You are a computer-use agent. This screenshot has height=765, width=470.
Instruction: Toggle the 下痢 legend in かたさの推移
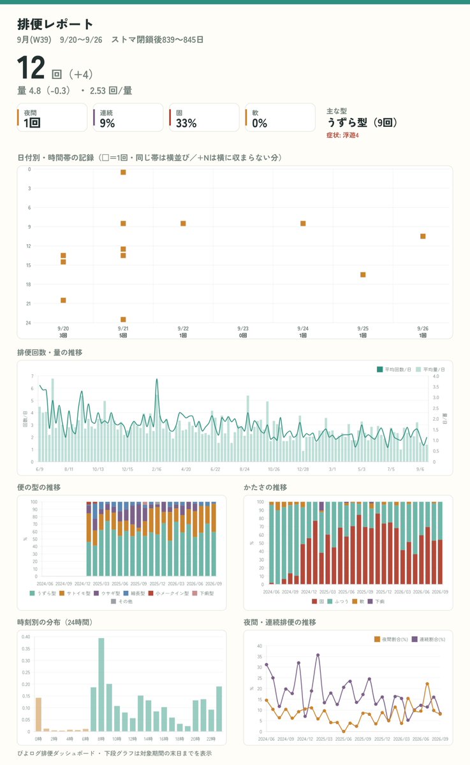[376, 601]
